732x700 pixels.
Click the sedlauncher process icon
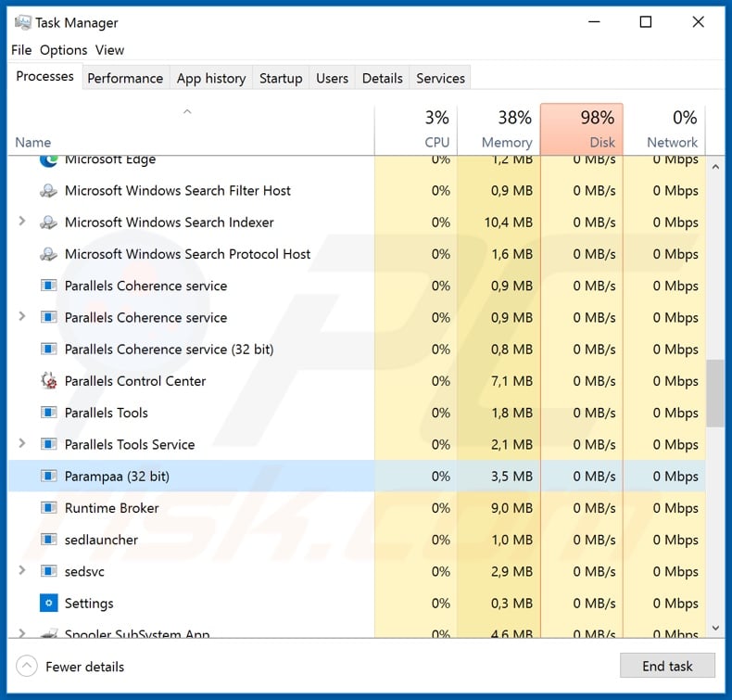(48, 540)
